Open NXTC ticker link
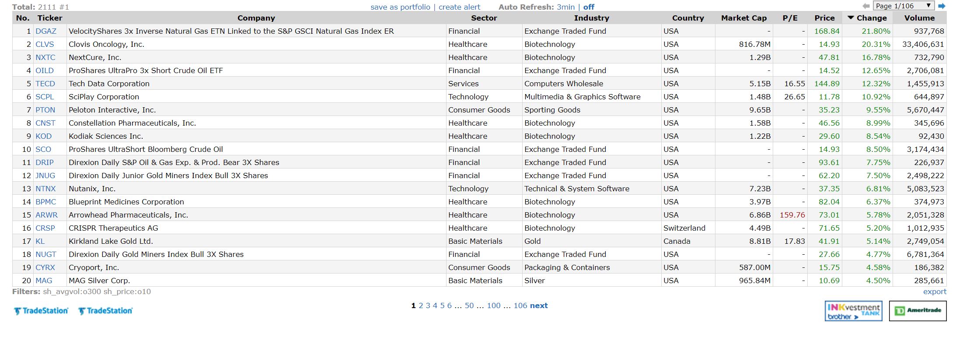This screenshot has width=977, height=337. coord(45,57)
